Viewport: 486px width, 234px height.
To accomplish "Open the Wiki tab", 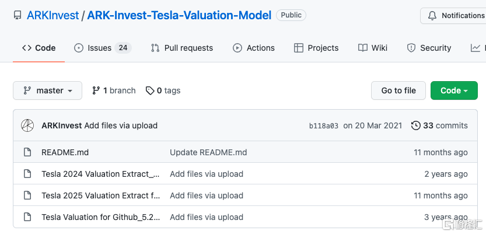I will coord(373,48).
